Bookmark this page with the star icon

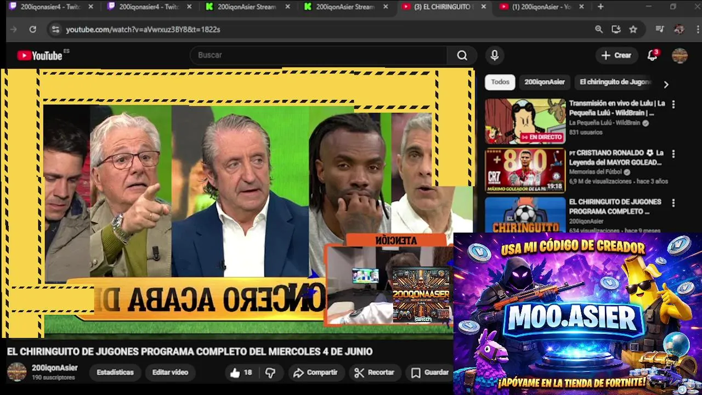pos(633,30)
